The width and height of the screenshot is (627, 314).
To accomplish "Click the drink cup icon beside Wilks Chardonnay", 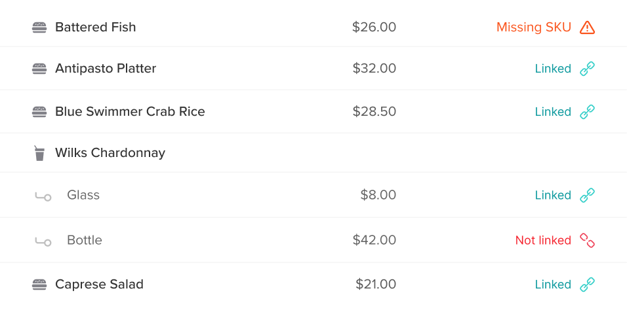I will 39,153.
